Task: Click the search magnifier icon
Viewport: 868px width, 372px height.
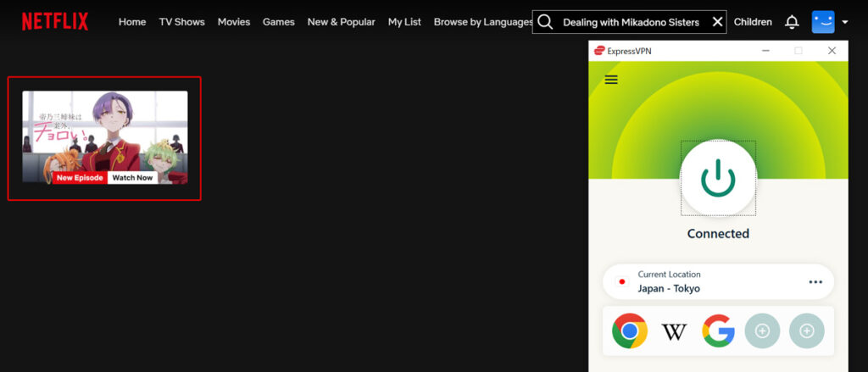Action: (545, 22)
